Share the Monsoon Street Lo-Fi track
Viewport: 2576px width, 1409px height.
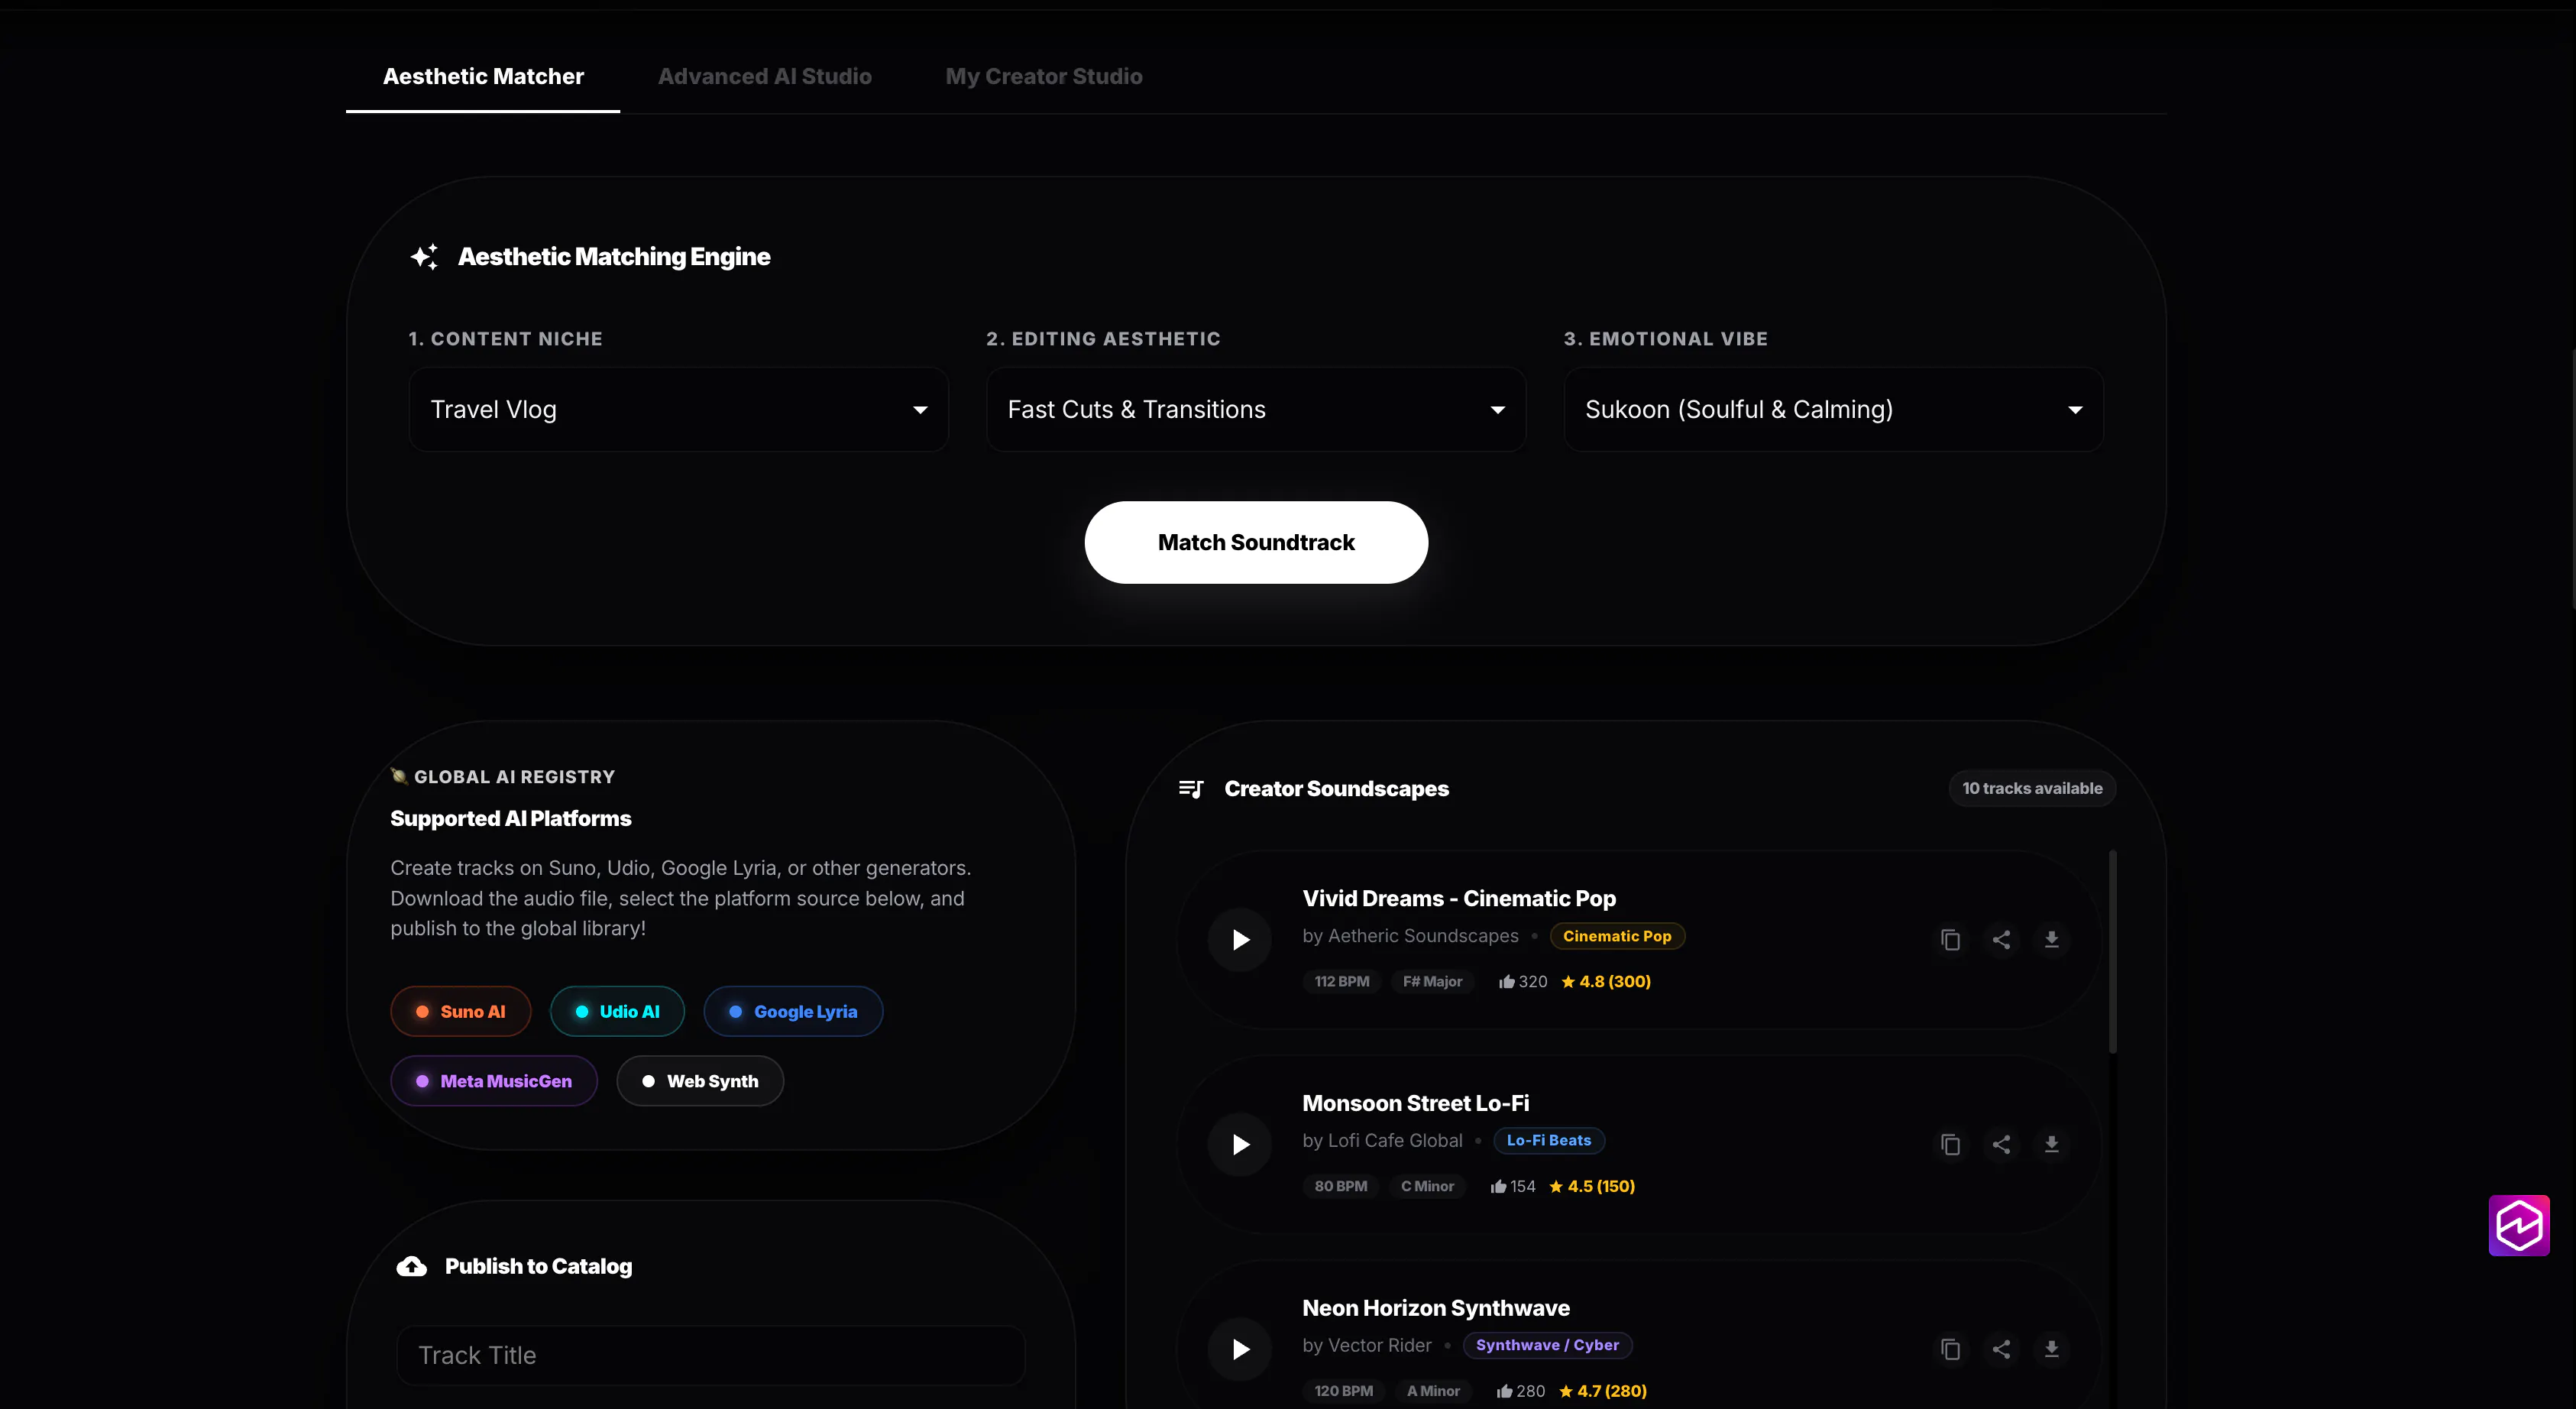point(2001,1144)
